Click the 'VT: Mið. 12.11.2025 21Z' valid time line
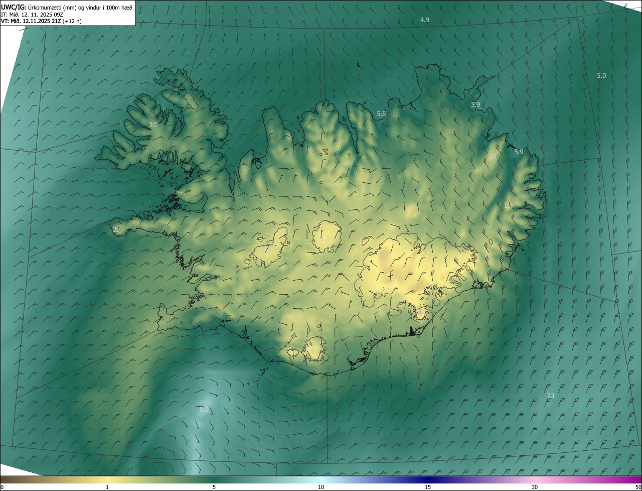The height and width of the screenshot is (491, 642). tap(30, 21)
